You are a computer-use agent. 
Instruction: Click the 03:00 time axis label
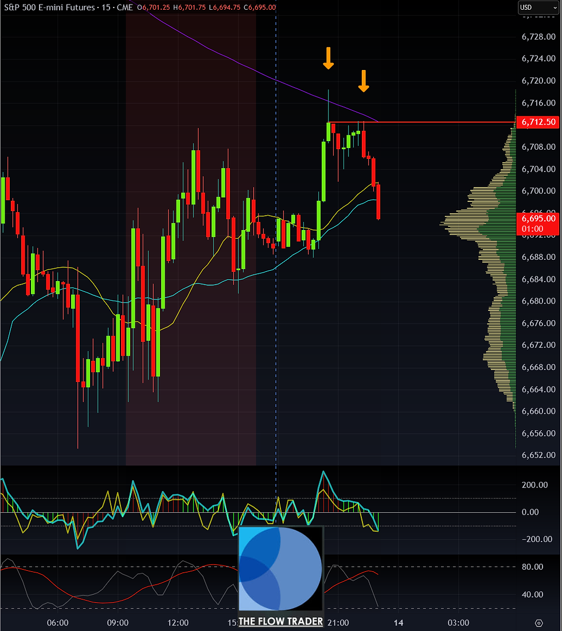[458, 622]
